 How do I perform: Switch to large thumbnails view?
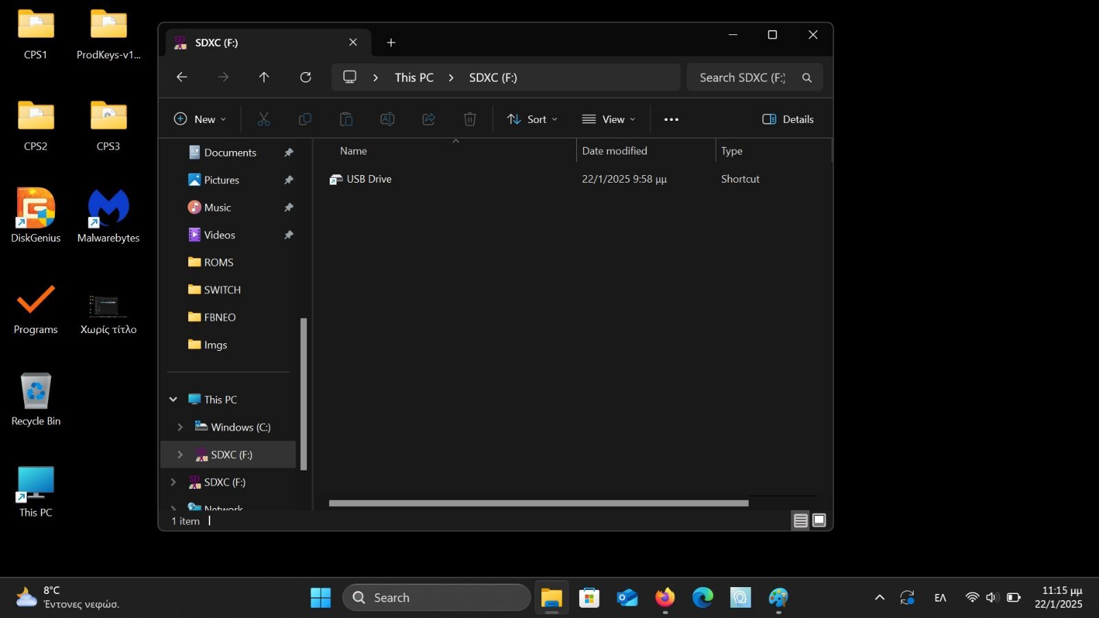(x=819, y=520)
